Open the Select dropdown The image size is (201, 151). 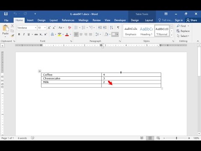(x=183, y=36)
